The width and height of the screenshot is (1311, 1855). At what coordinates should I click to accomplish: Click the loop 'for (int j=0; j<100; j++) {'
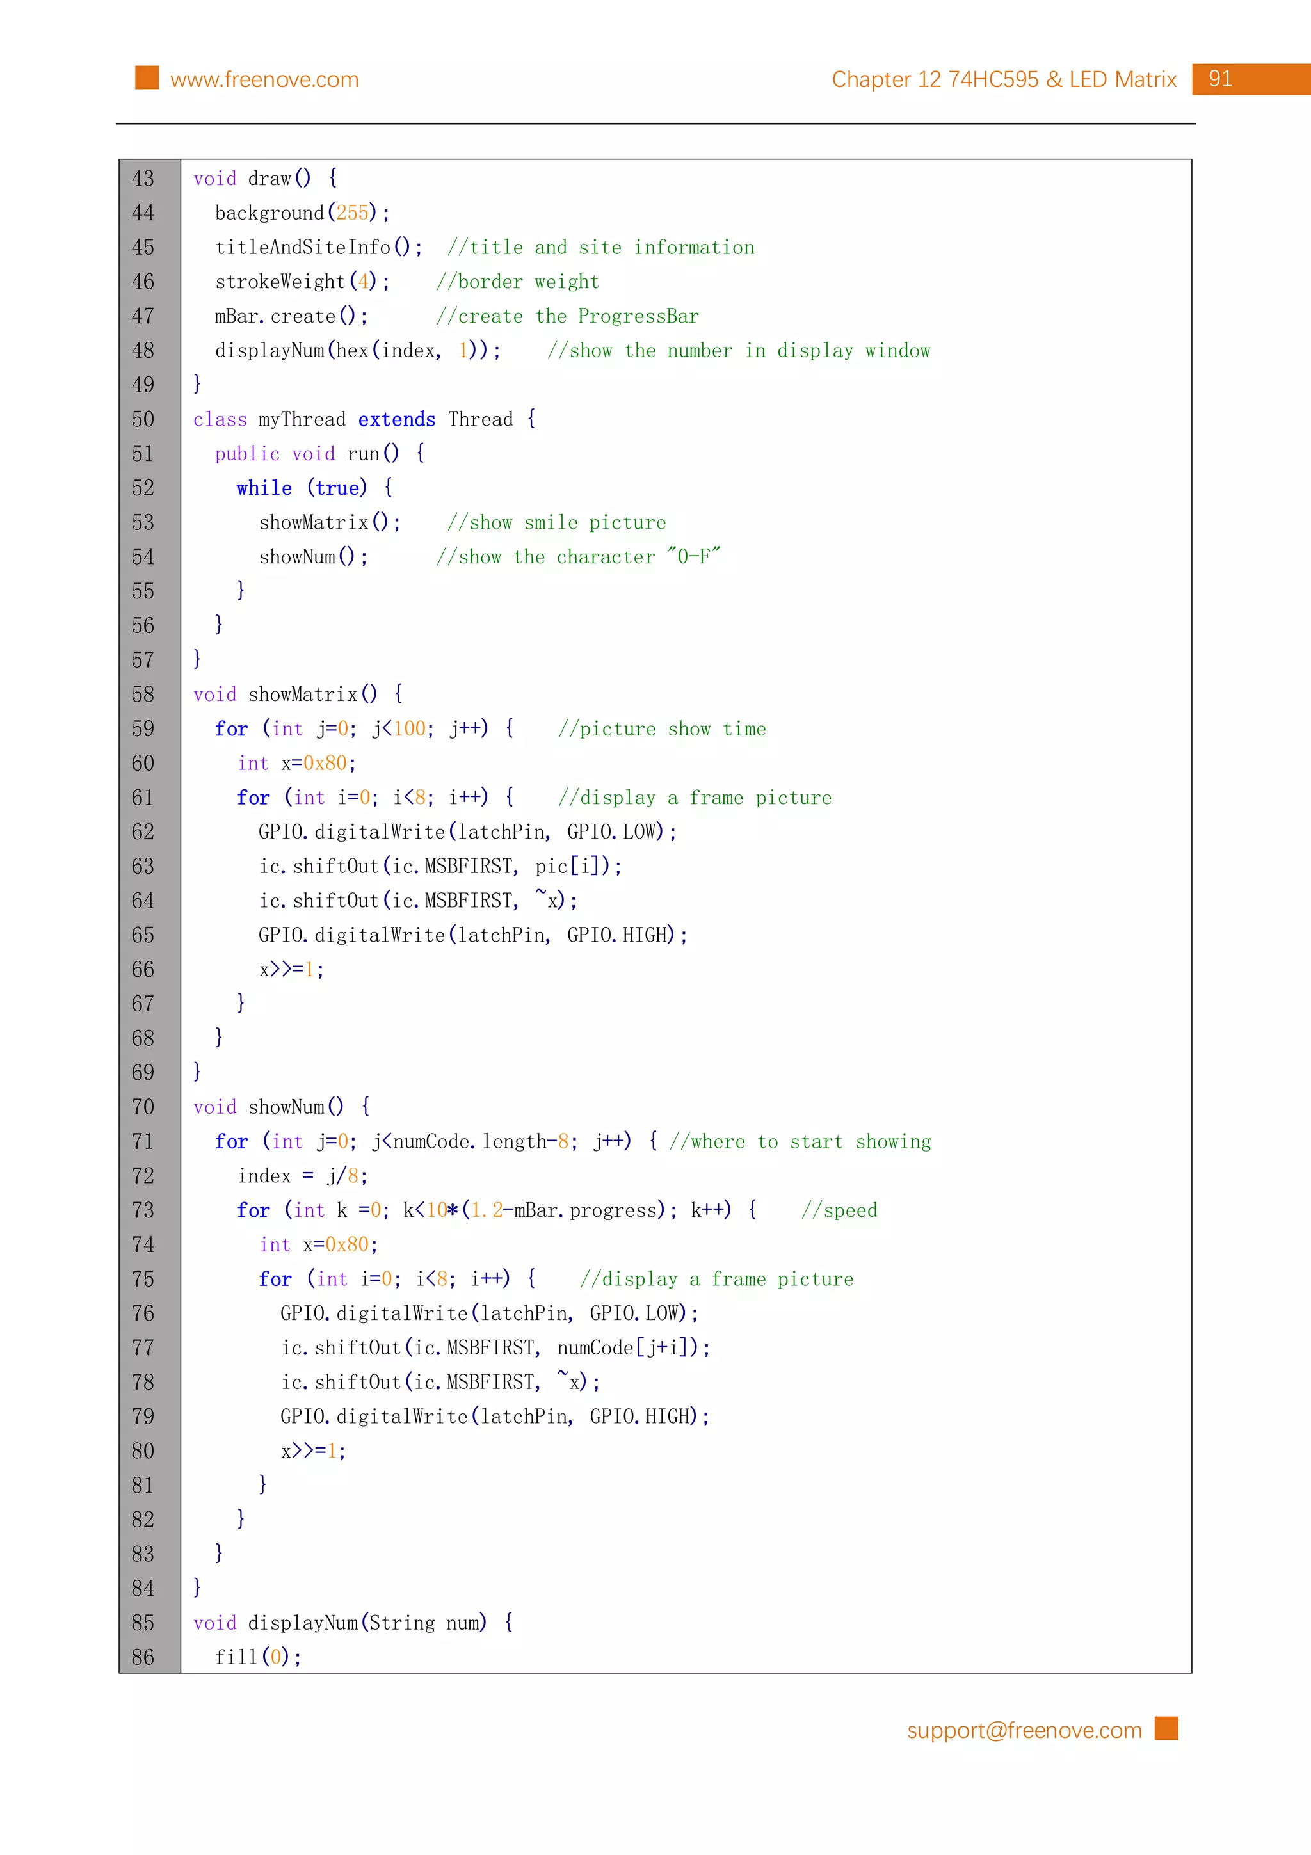364,728
